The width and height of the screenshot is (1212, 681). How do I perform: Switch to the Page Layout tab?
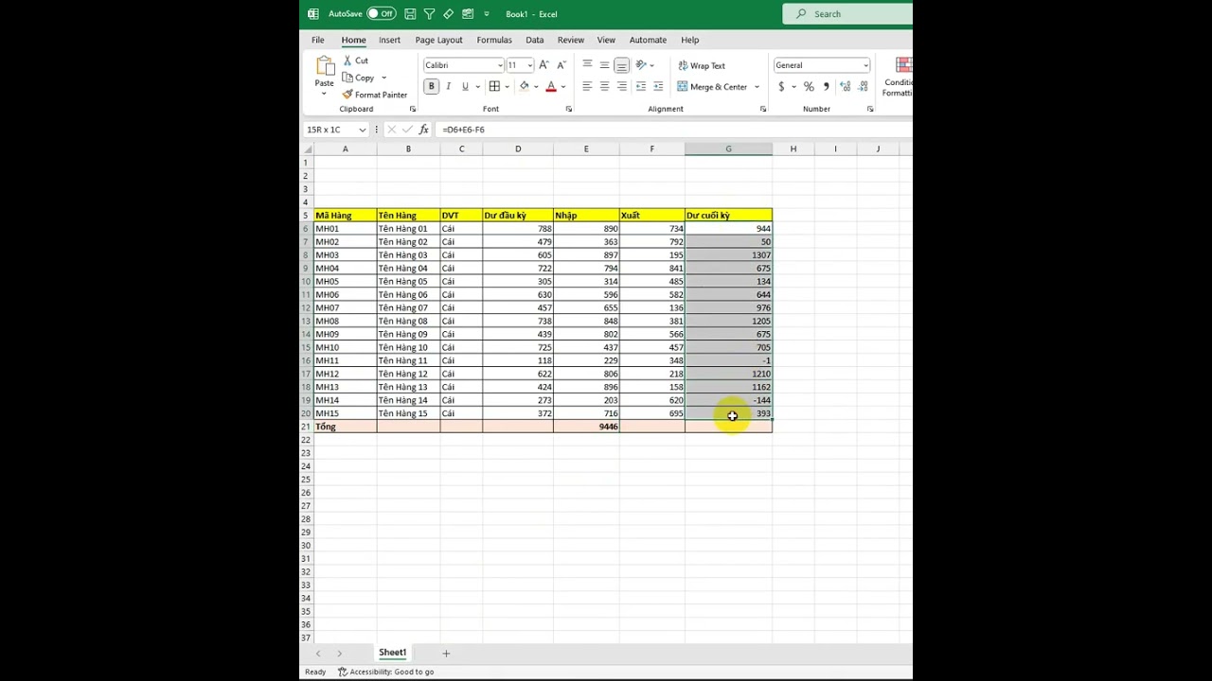(438, 40)
